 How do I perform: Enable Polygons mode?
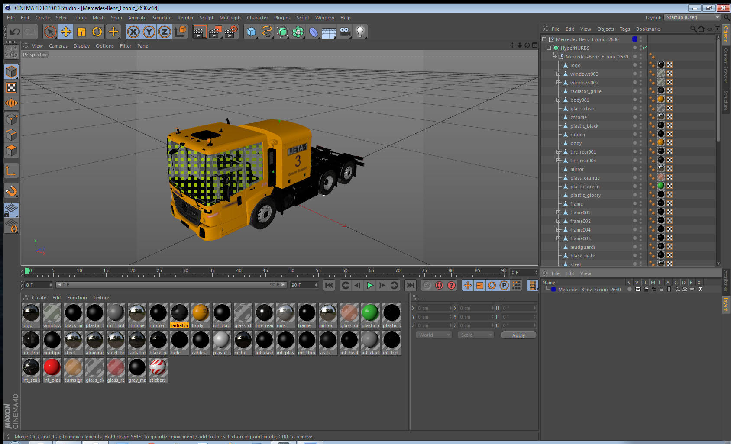(x=11, y=150)
